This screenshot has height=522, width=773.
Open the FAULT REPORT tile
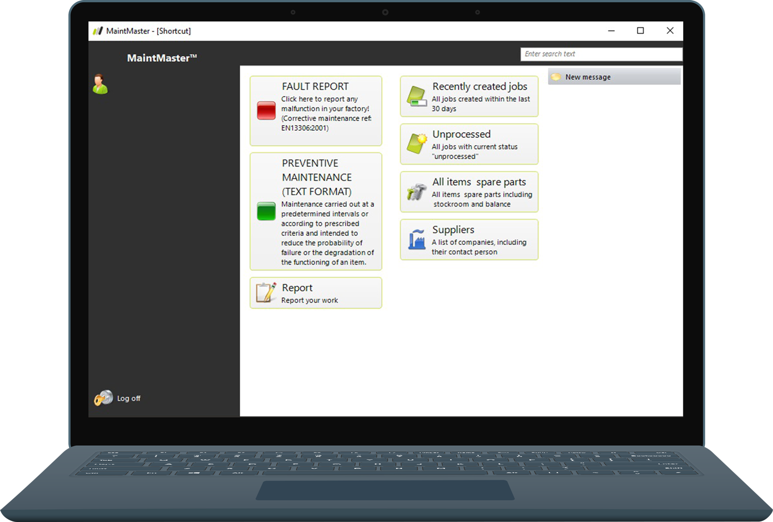[316, 111]
